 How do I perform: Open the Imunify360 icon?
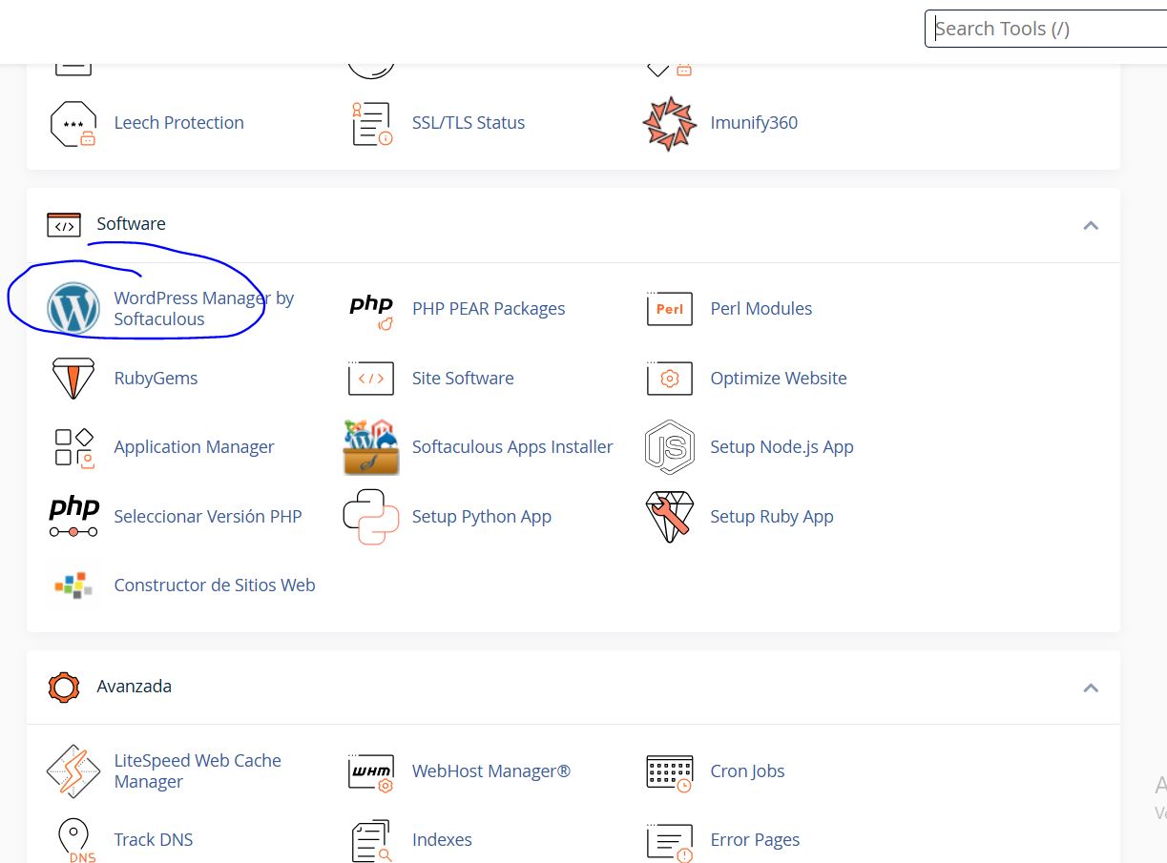click(x=669, y=123)
